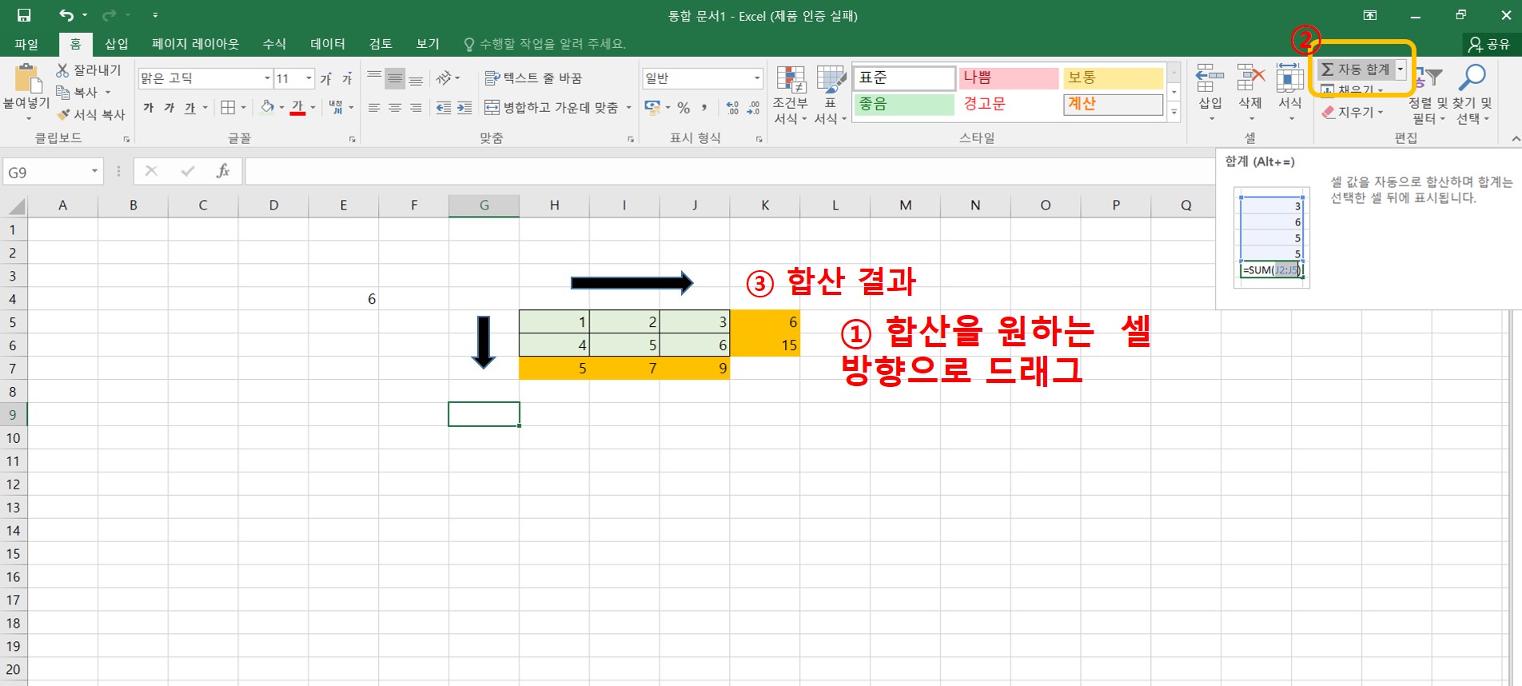This screenshot has width=1522, height=686.
Task: Toggle Bold formatting (bold 가)
Action: (x=149, y=107)
